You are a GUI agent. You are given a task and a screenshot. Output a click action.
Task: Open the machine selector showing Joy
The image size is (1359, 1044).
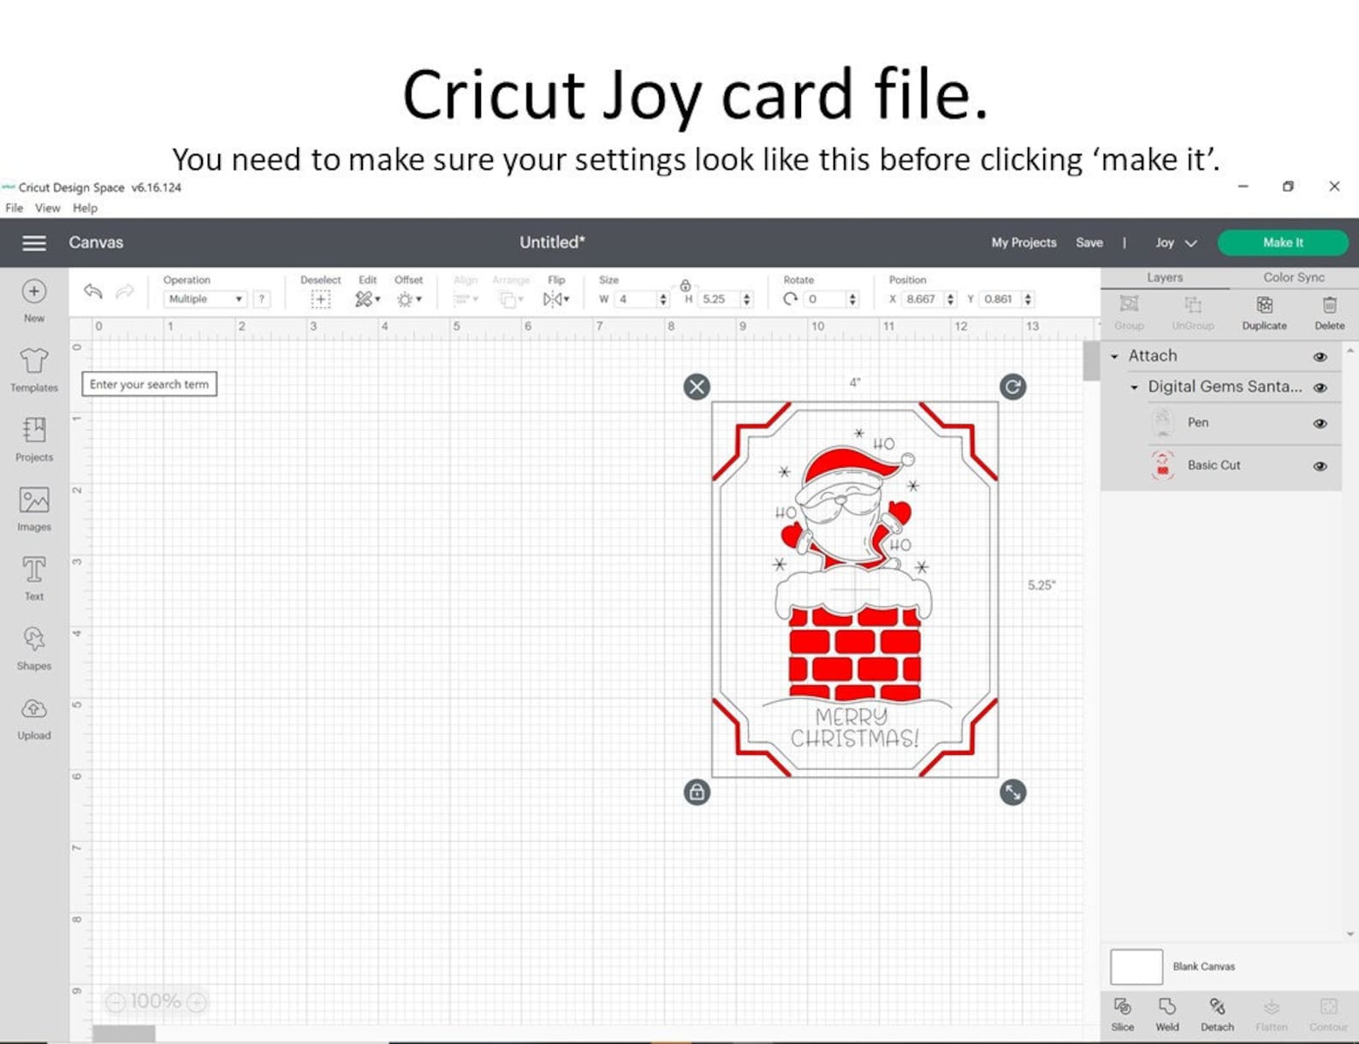click(x=1176, y=243)
